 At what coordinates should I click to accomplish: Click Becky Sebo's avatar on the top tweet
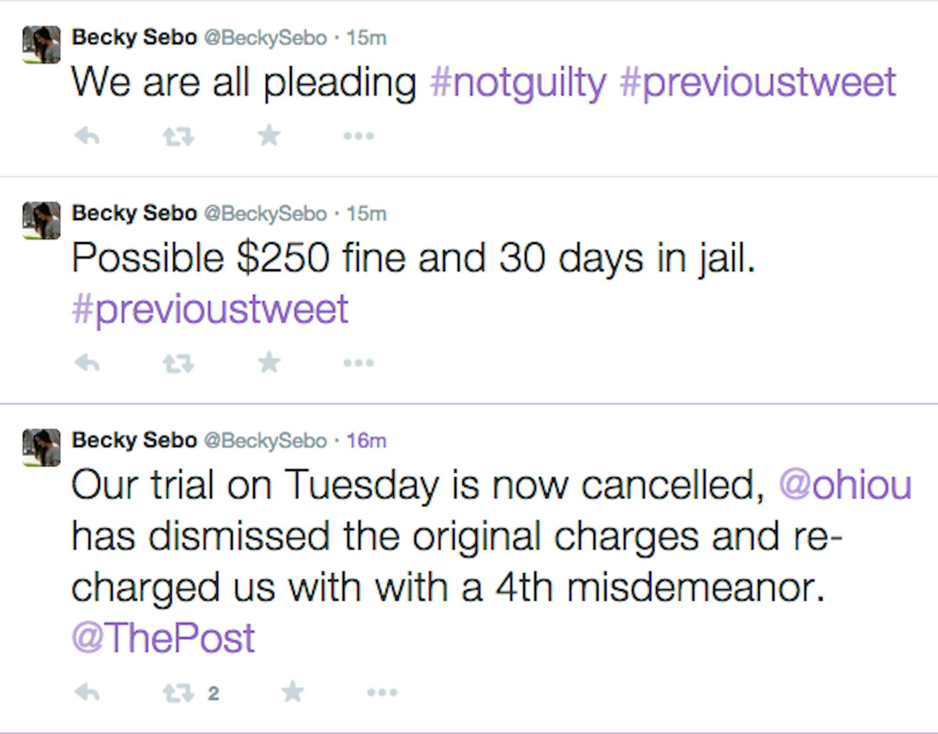[x=41, y=45]
